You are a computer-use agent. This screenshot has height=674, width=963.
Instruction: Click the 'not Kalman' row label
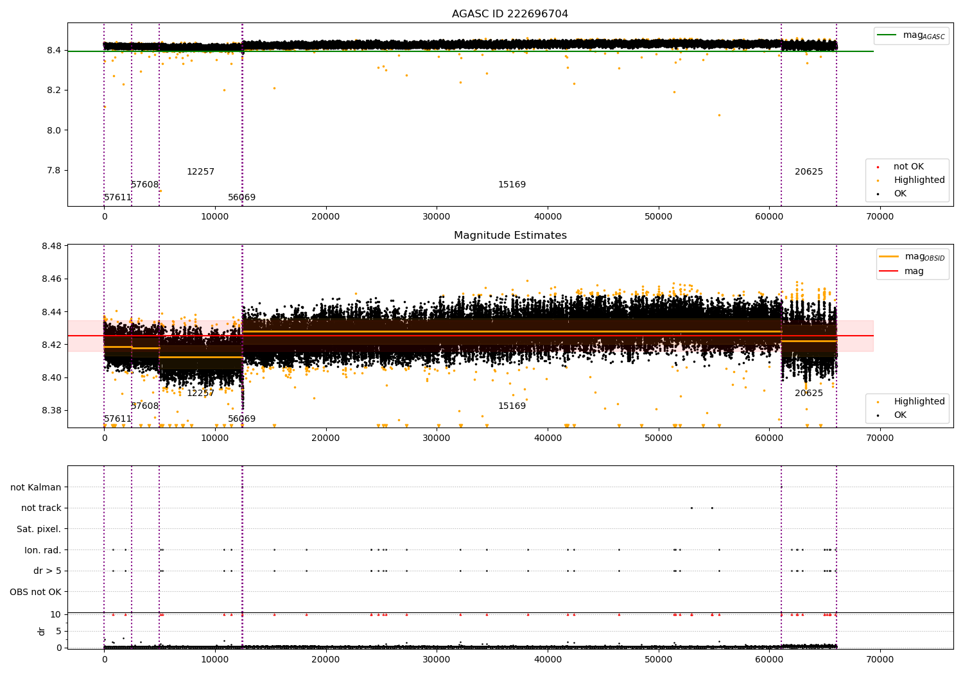click(36, 488)
